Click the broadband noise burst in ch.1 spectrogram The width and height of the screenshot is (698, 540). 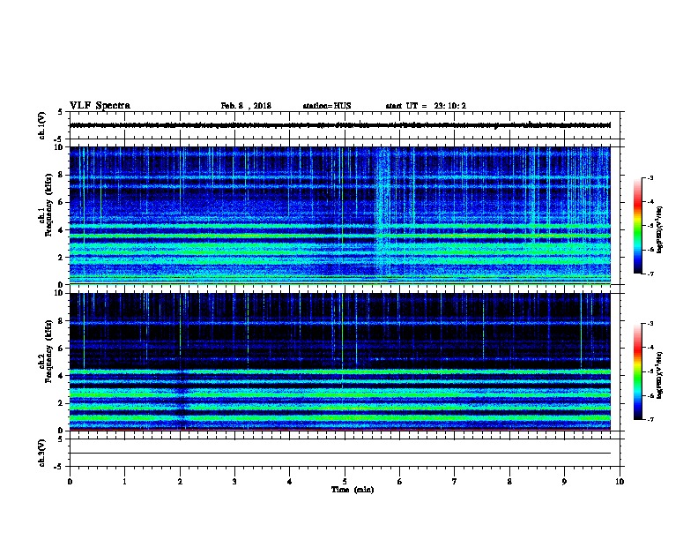pyautogui.click(x=382, y=214)
